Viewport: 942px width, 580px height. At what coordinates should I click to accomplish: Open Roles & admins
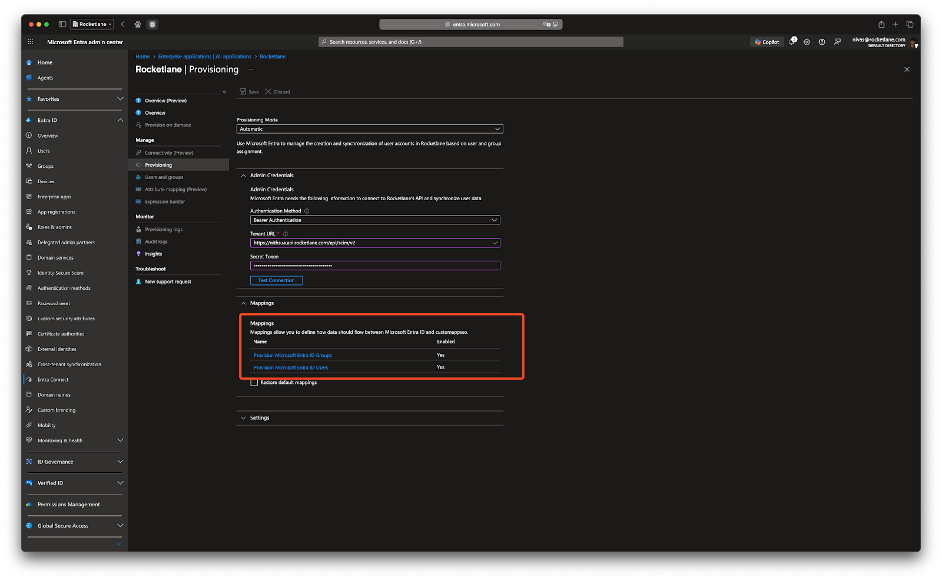coord(55,227)
